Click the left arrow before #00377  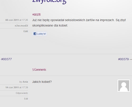pyautogui.click(x=0, y=59)
